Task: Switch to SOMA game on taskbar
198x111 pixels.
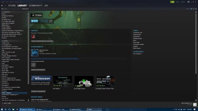Action: [x=94, y=109]
